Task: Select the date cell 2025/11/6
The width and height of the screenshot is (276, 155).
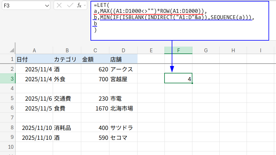Action: [x=34, y=98]
